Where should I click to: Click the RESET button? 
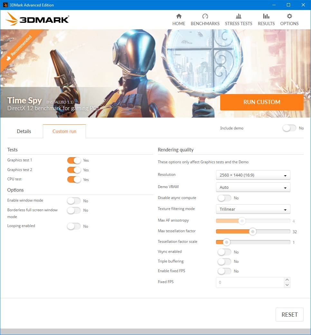289,314
